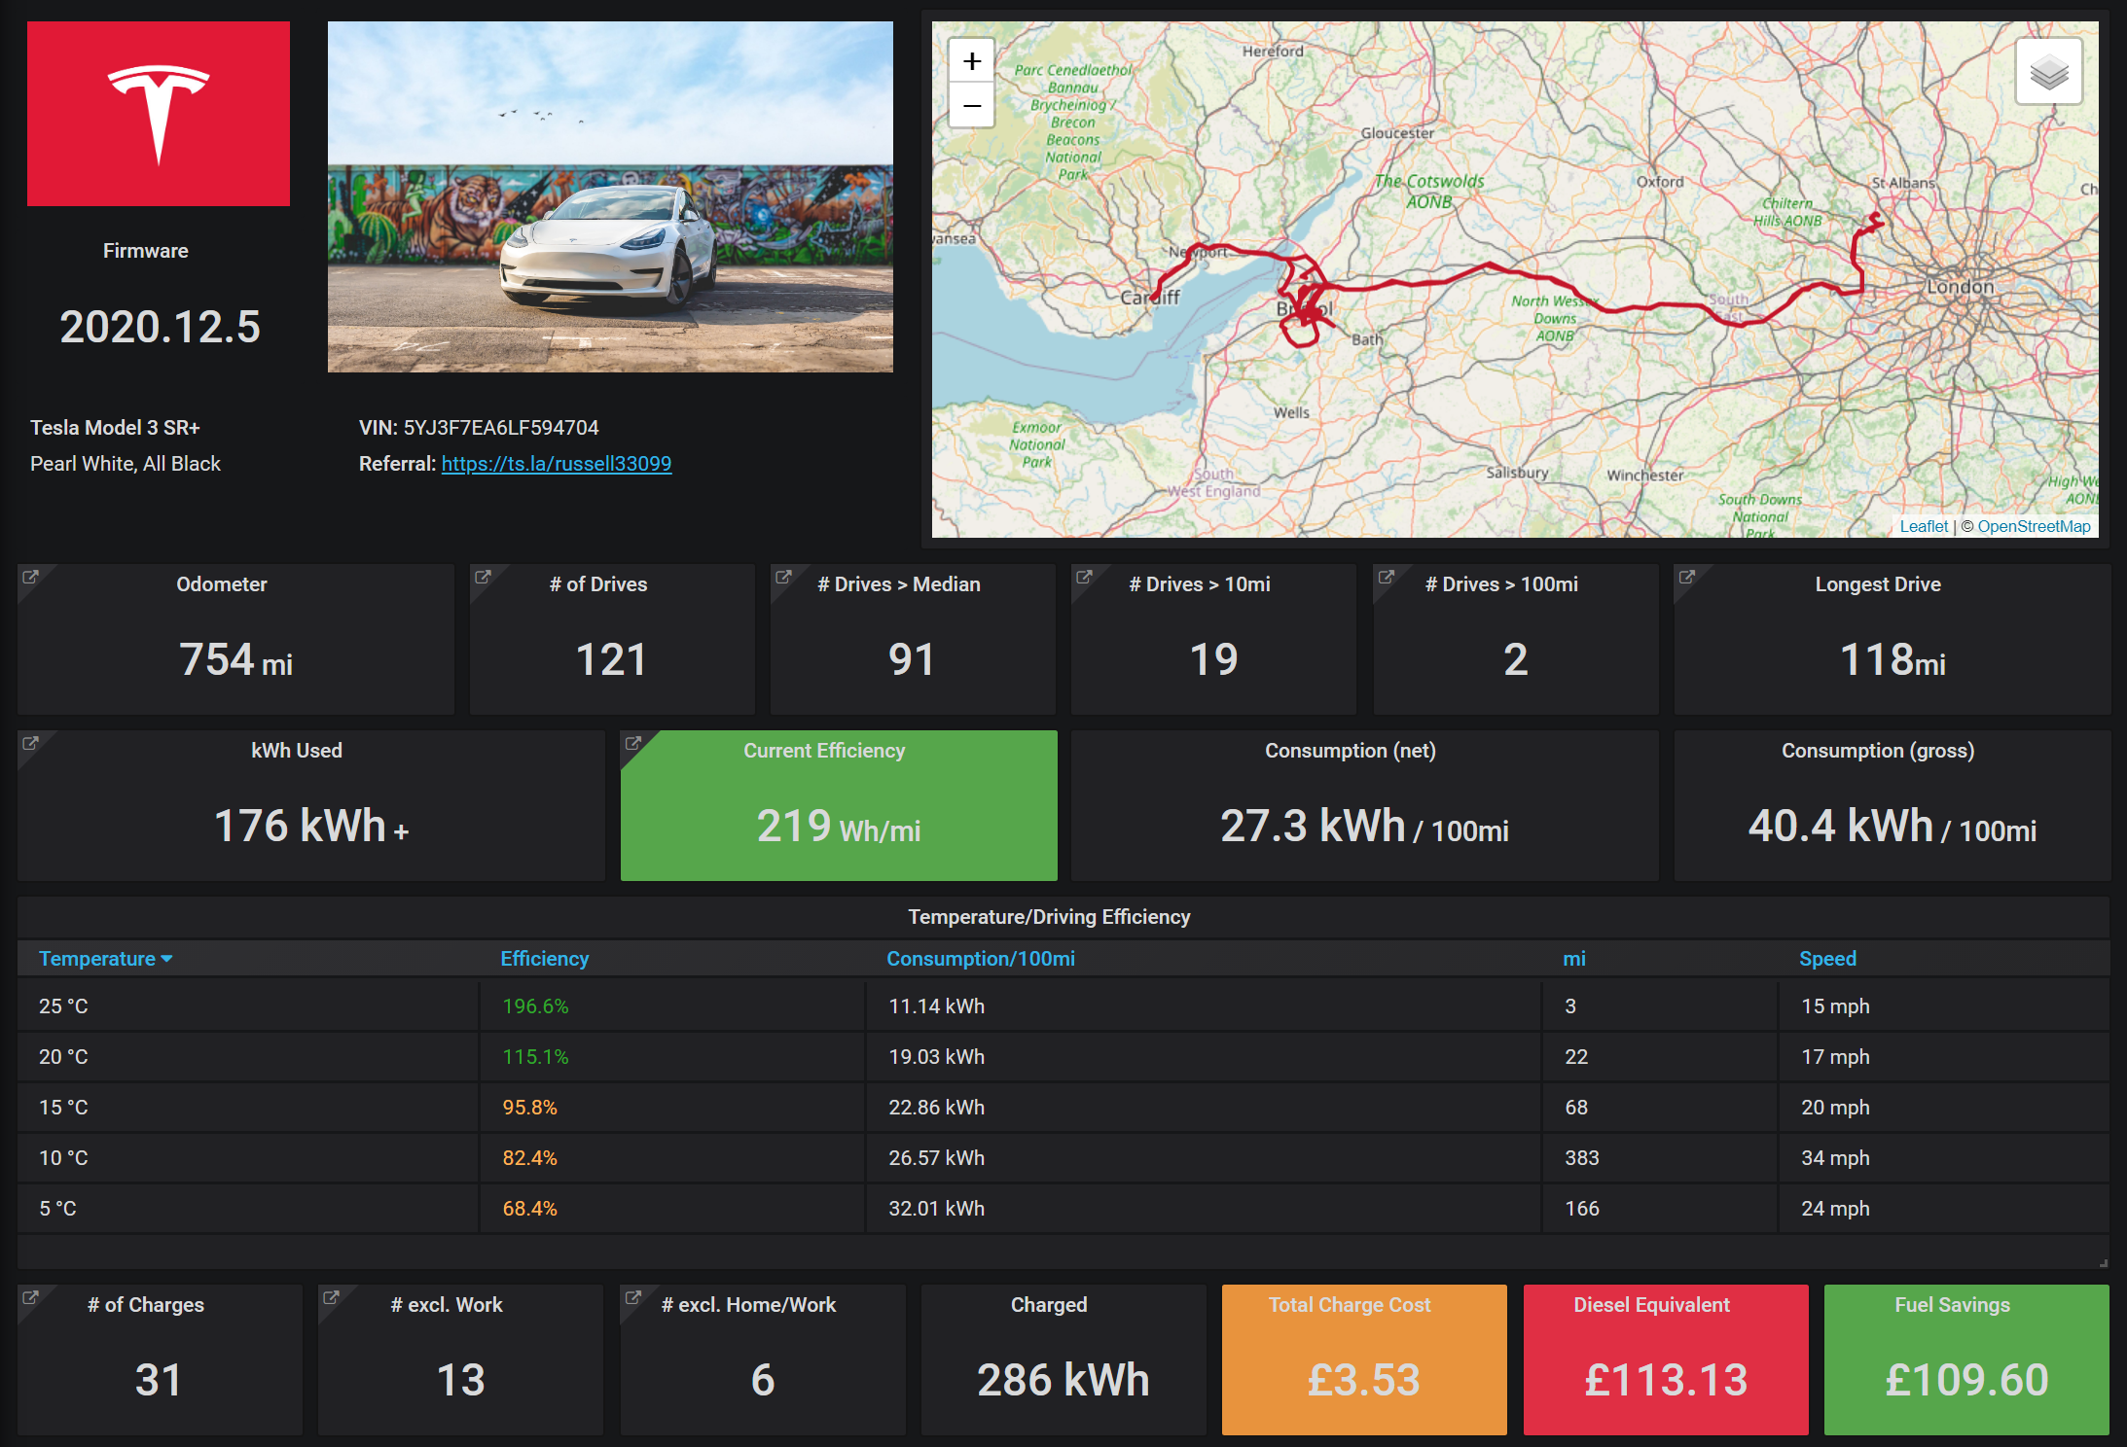This screenshot has height=1447, width=2127.
Task: Sort table by Efficiency column
Action: (x=544, y=959)
